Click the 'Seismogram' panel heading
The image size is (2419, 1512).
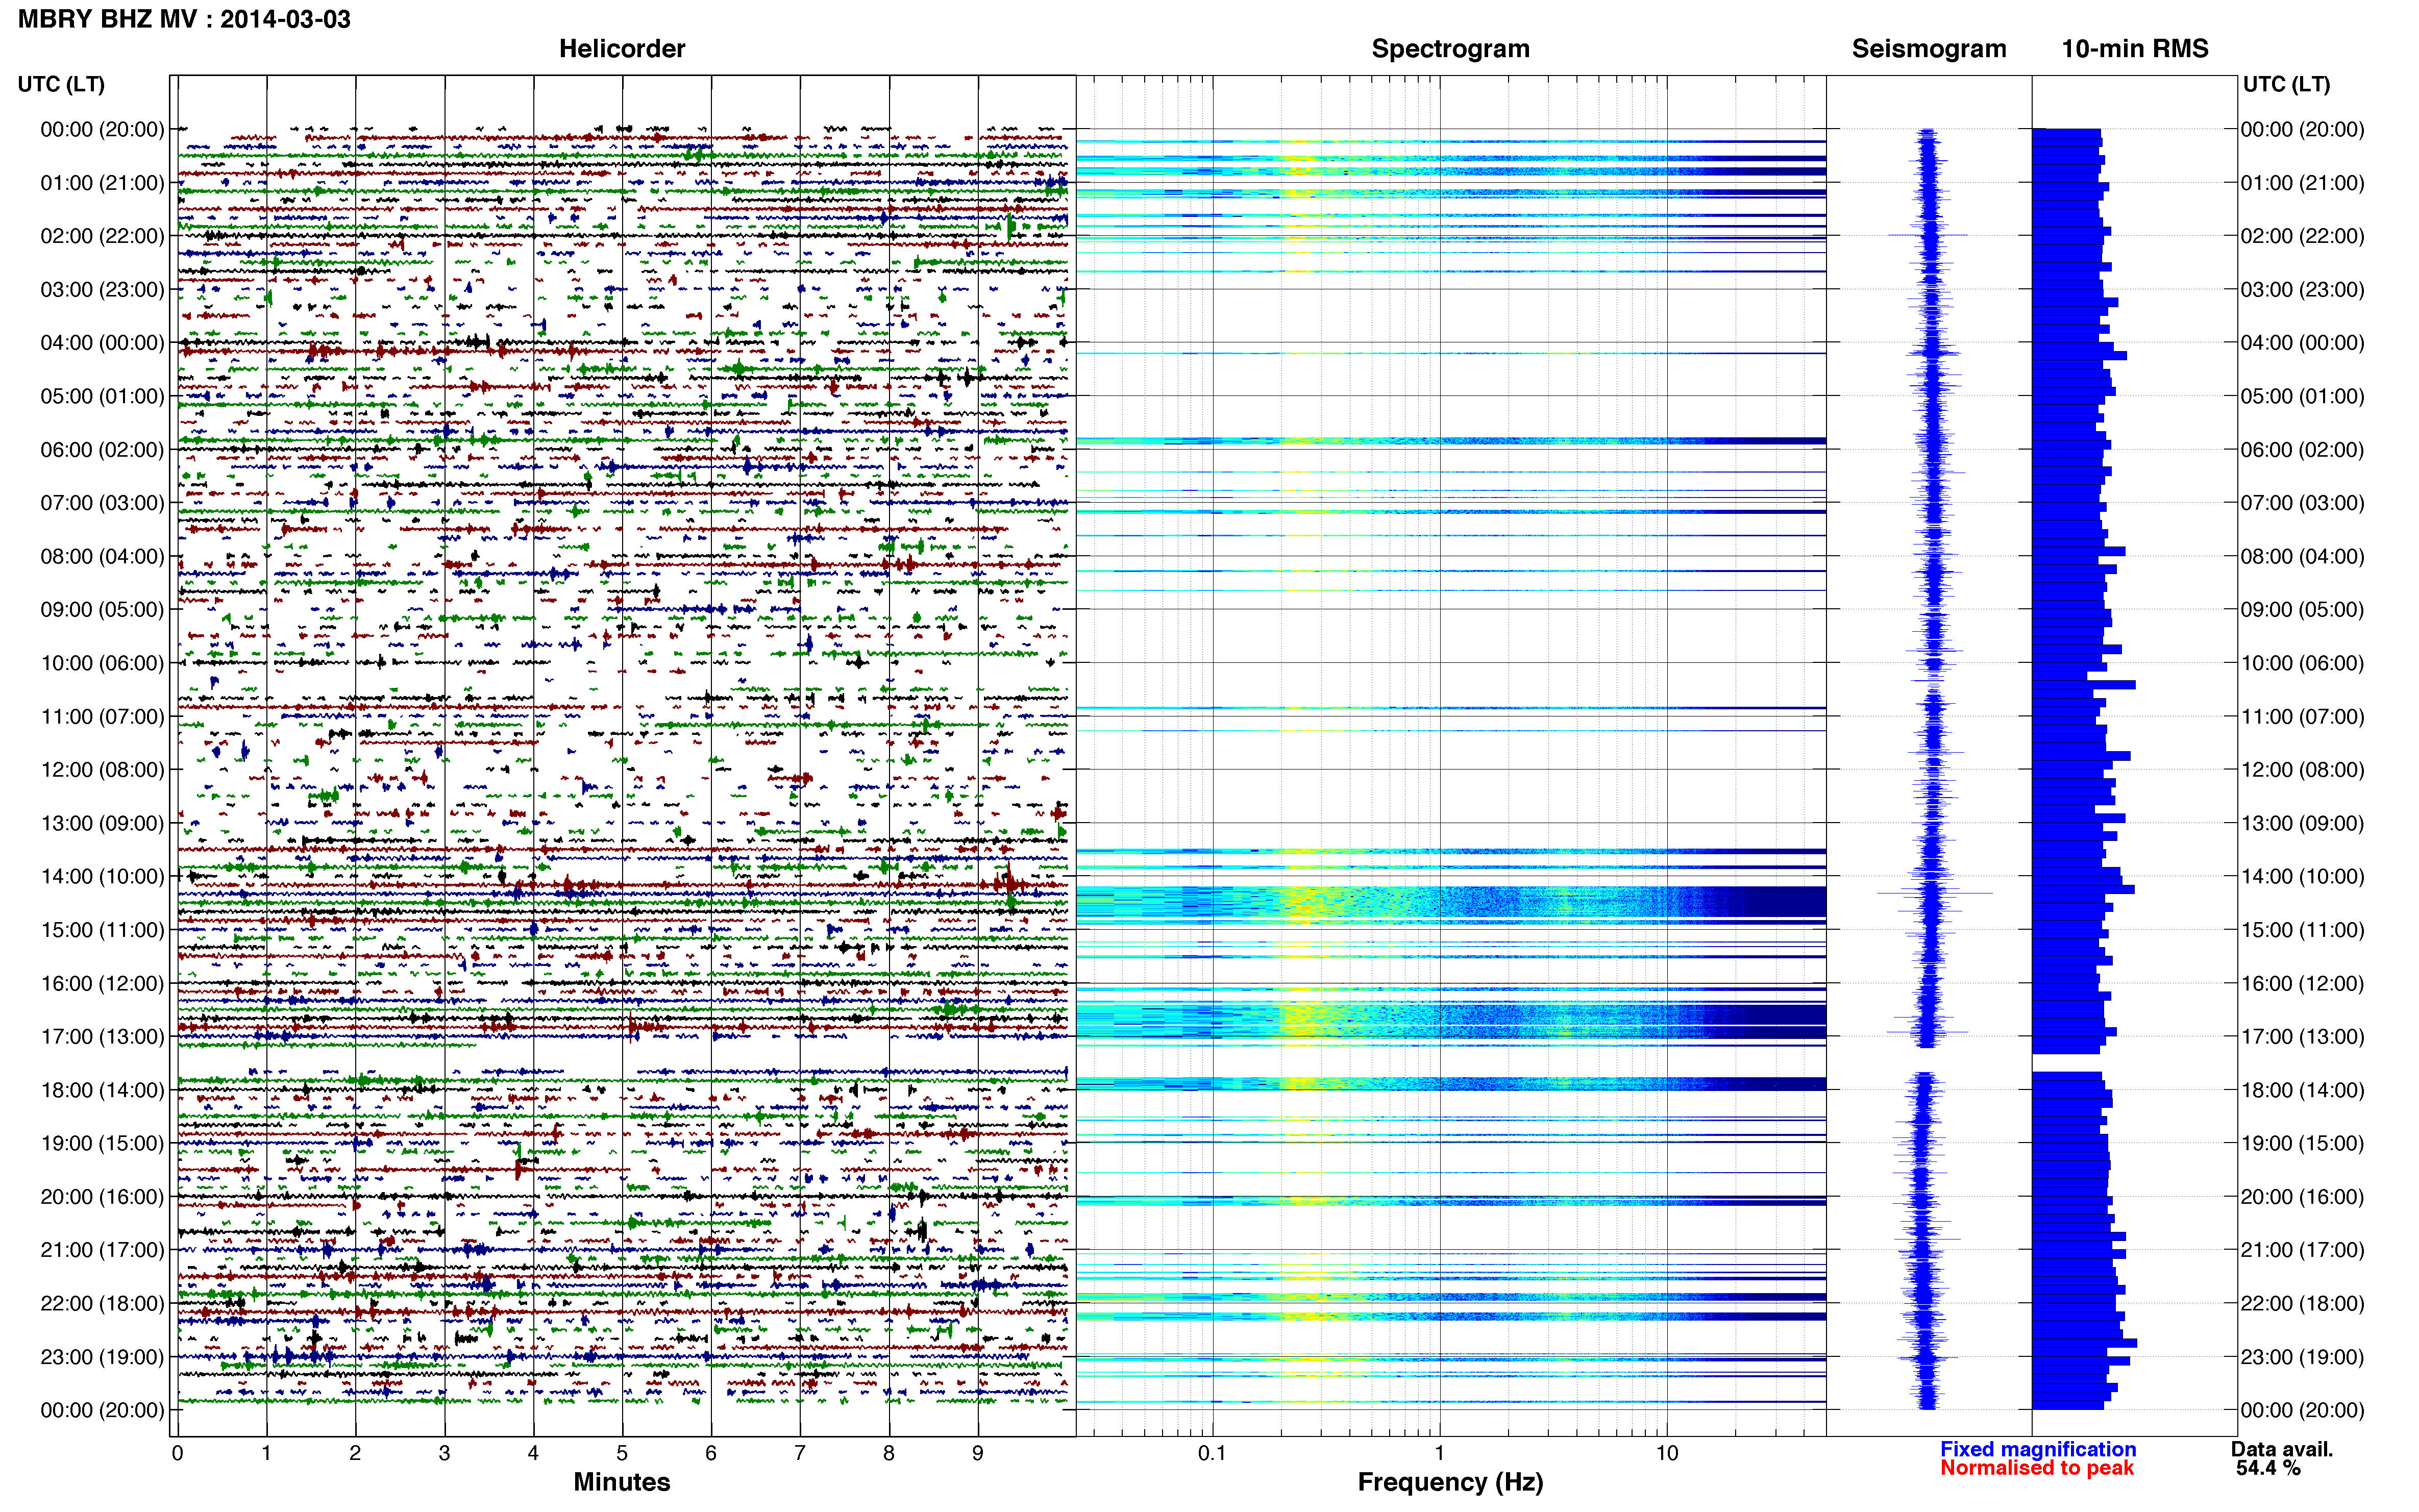(1929, 48)
